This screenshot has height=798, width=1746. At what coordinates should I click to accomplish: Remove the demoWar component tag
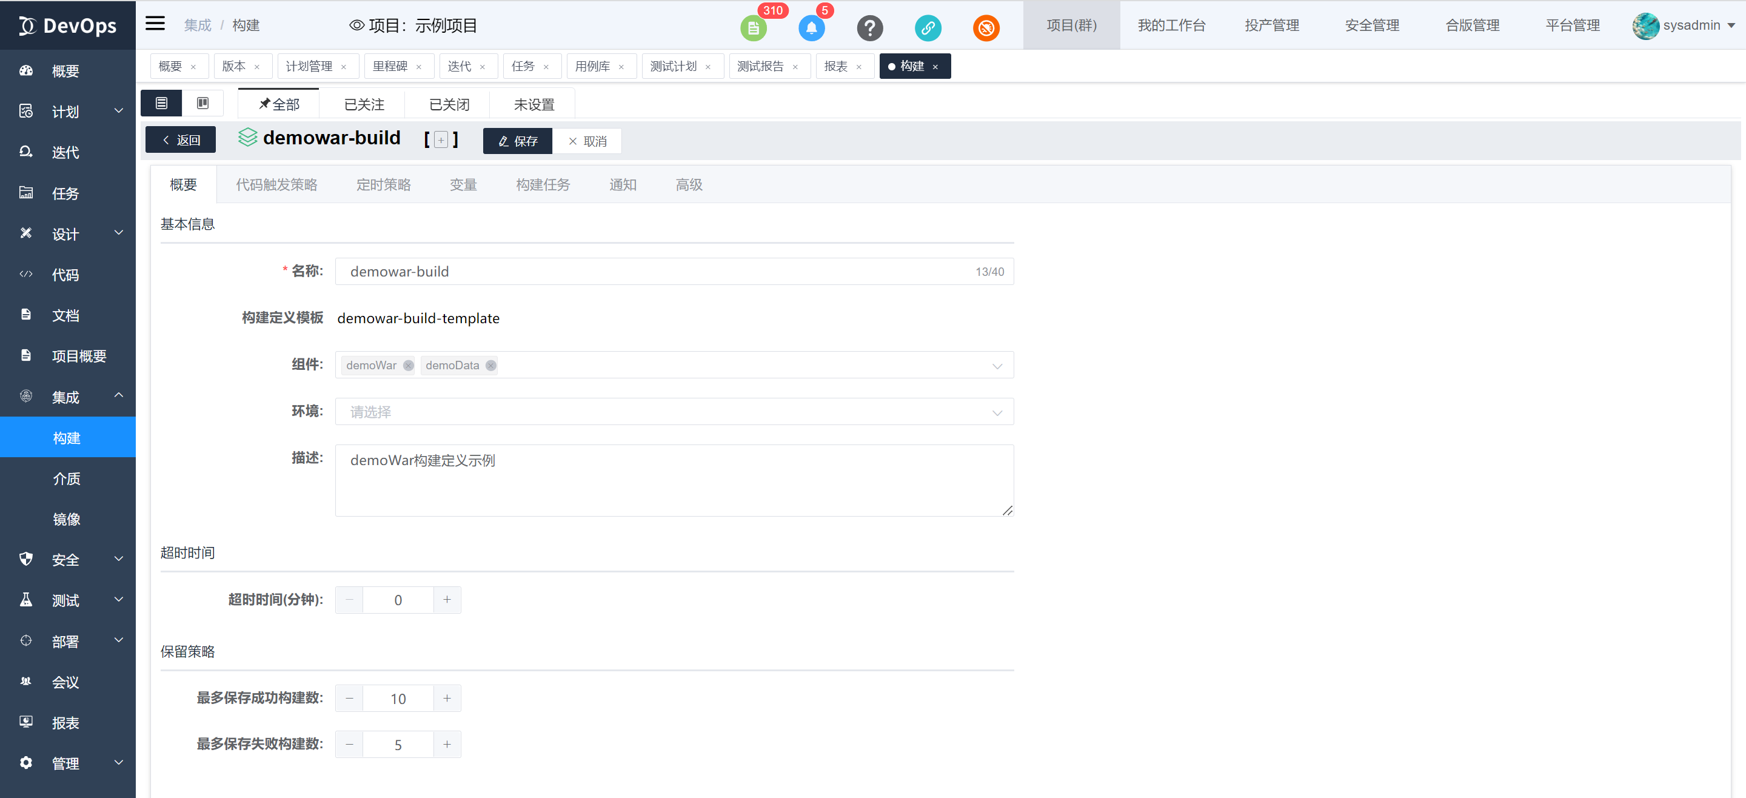[x=408, y=366]
